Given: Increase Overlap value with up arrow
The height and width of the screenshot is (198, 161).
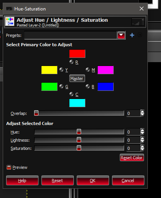Looking at the screenshot, I should [142, 112].
